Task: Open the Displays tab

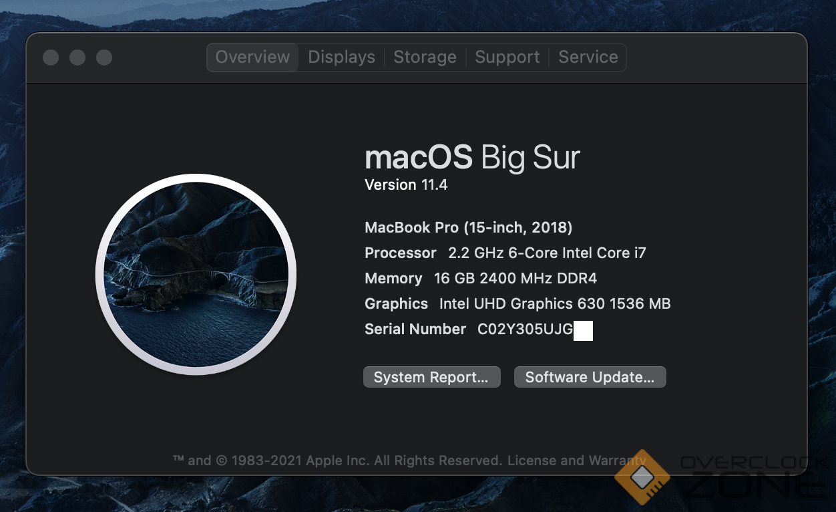Action: (341, 57)
